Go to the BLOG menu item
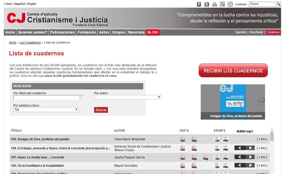Image resolution: width=289 pixels, height=174 pixels. coord(153,32)
